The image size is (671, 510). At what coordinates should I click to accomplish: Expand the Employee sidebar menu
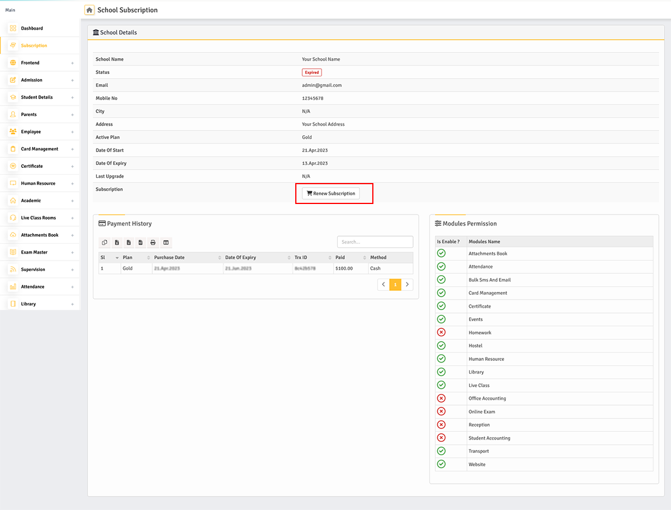[x=39, y=131]
